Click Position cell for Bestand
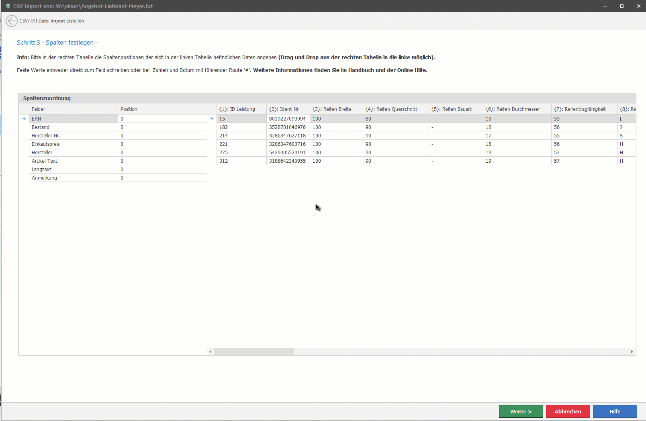Image resolution: width=646 pixels, height=421 pixels. point(162,127)
